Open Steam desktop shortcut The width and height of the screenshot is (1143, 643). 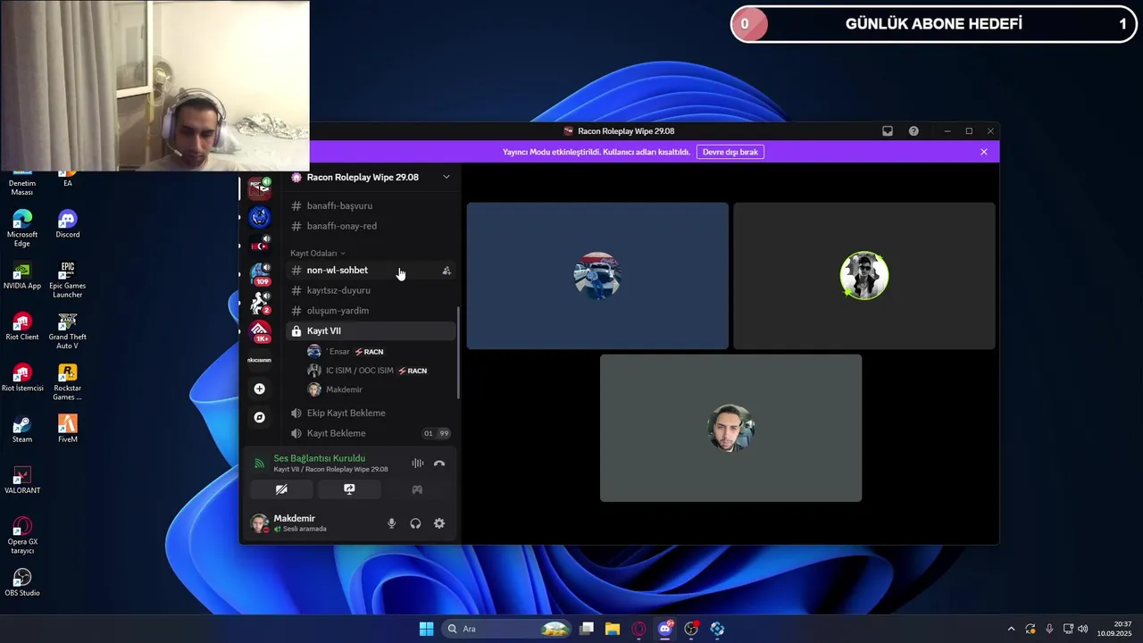point(22,430)
